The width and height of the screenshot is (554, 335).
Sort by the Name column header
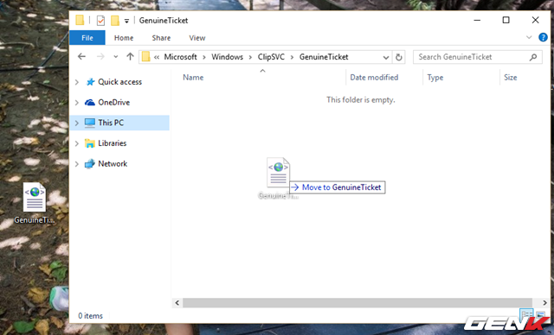[193, 78]
